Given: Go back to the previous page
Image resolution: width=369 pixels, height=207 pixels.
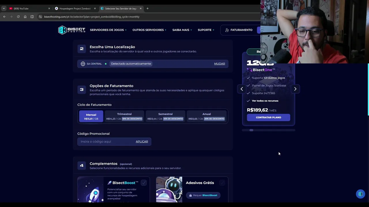Looking at the screenshot, I should coord(4,17).
